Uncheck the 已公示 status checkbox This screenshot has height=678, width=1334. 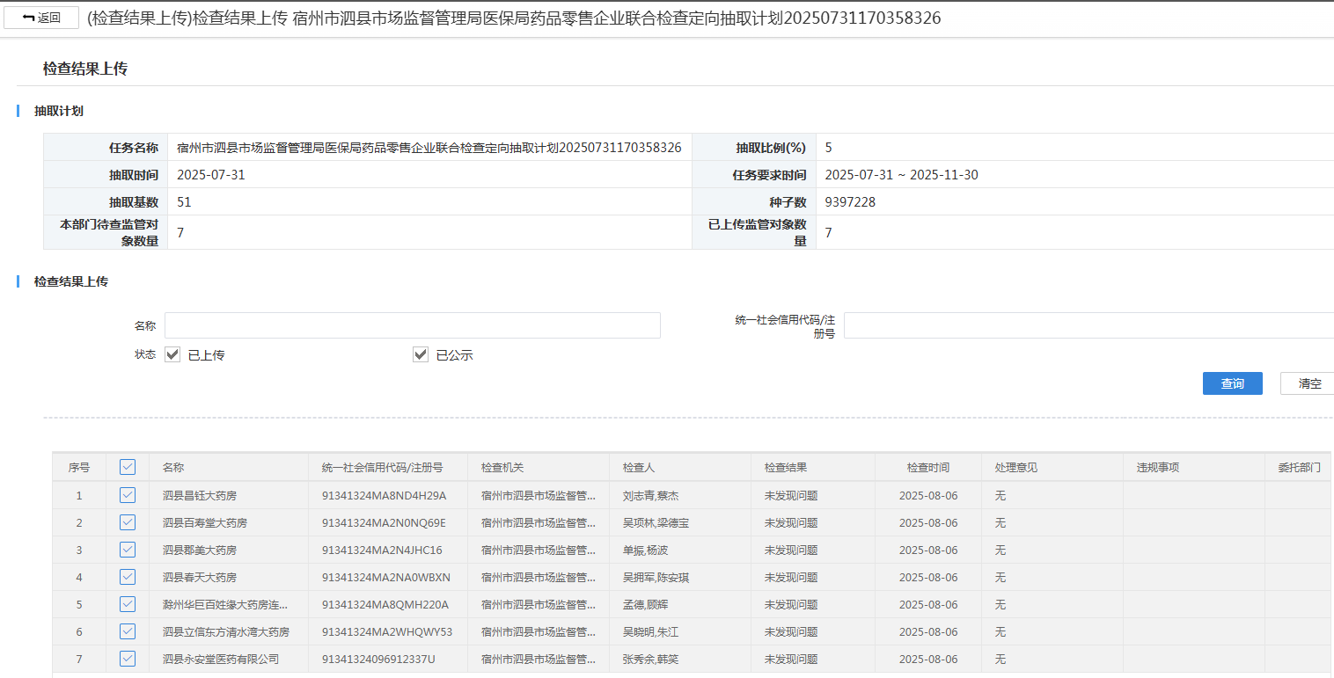[x=421, y=354]
